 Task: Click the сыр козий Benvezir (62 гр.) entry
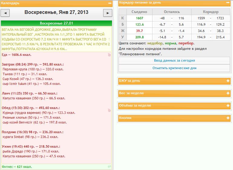(34, 122)
